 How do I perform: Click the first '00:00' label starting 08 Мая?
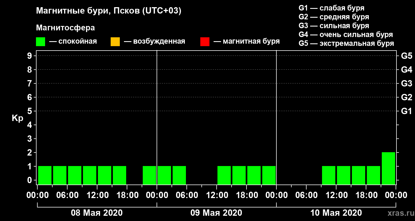[x=37, y=195]
